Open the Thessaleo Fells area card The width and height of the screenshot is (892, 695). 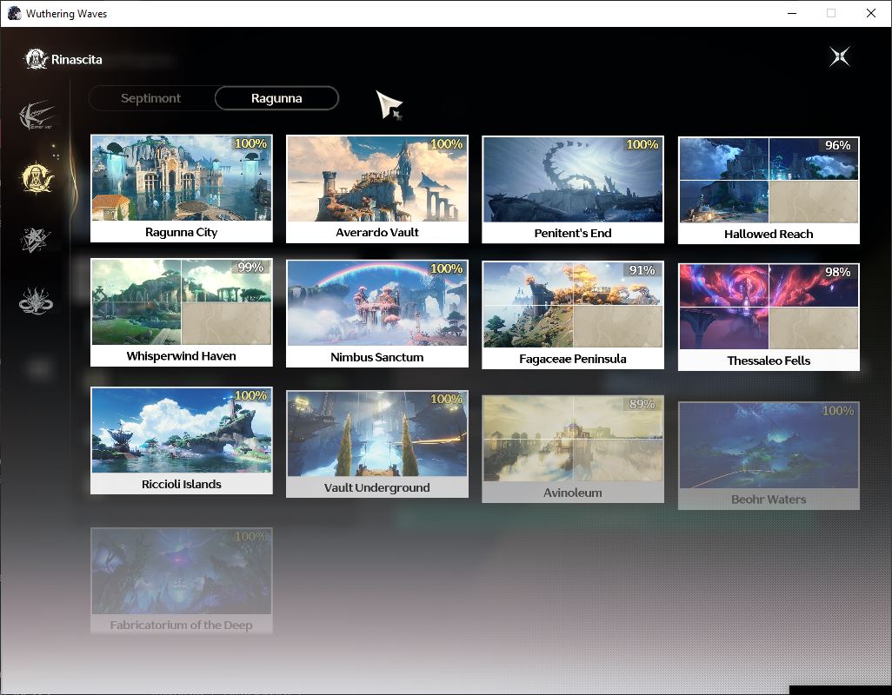coord(769,316)
